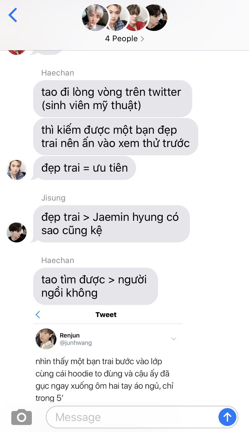Tap the 'tao đi lòng vòng trên twitter' bubble
Viewport: 249px width, 432px height.
(x=113, y=99)
